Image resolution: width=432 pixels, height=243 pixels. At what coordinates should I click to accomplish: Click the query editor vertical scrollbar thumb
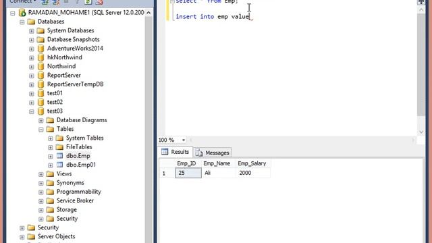pos(421,65)
